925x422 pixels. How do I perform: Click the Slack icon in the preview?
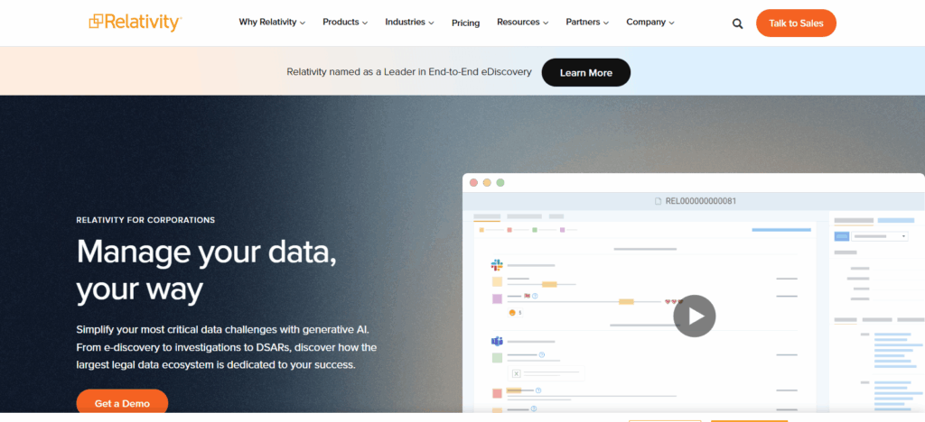click(496, 265)
